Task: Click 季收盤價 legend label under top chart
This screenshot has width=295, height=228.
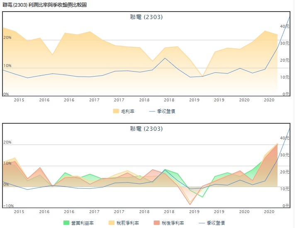Action: (x=166, y=111)
